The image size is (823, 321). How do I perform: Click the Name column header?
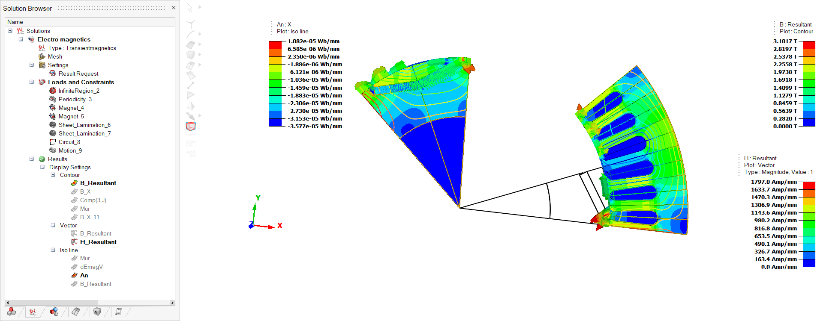click(x=90, y=22)
